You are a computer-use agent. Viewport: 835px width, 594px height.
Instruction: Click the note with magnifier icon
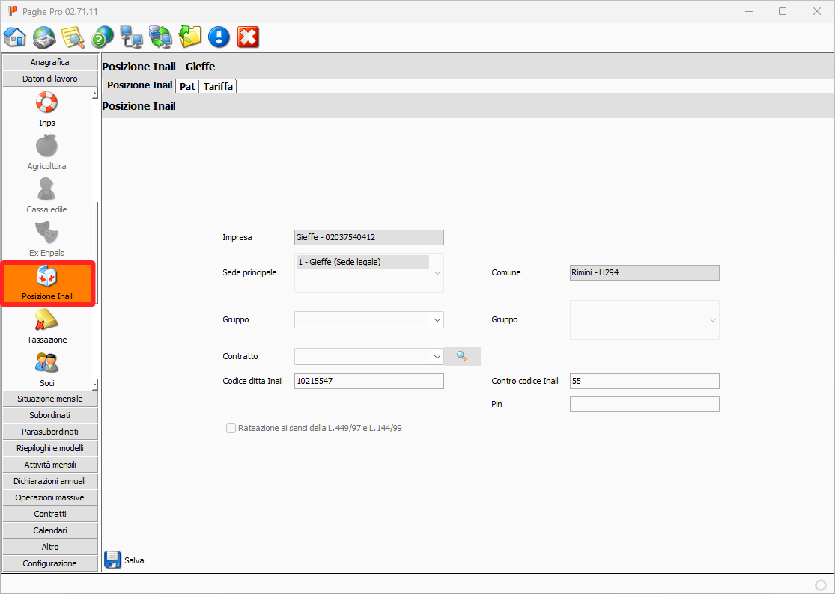73,37
